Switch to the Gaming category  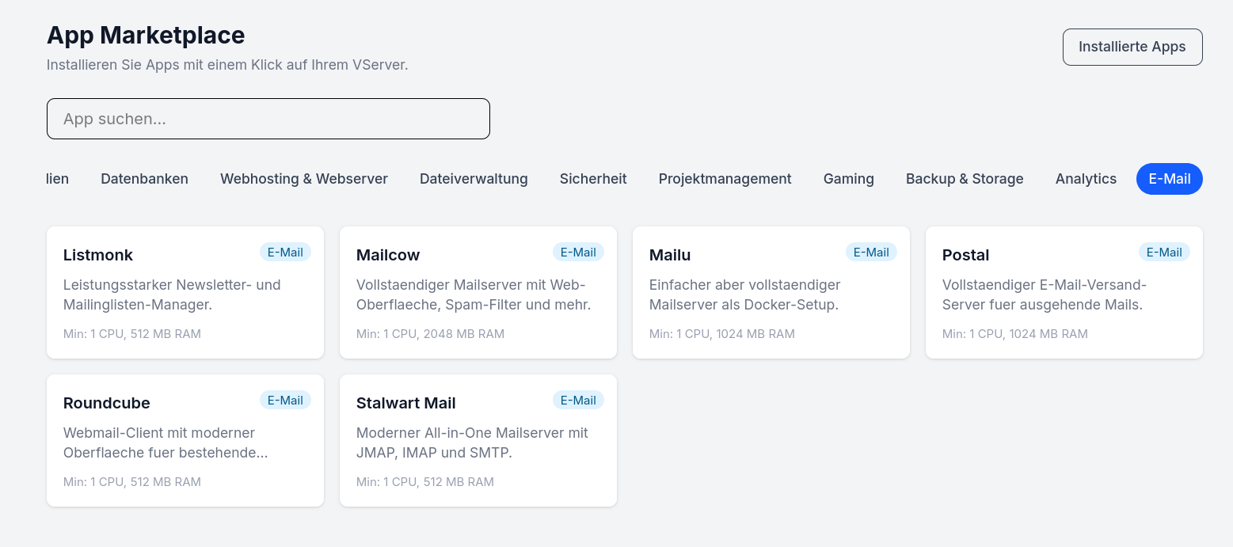click(848, 179)
